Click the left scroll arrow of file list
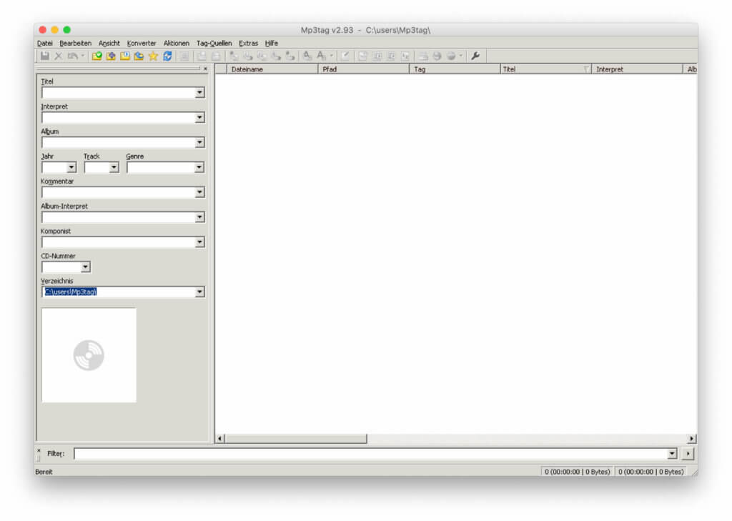The image size is (732, 521). [220, 439]
